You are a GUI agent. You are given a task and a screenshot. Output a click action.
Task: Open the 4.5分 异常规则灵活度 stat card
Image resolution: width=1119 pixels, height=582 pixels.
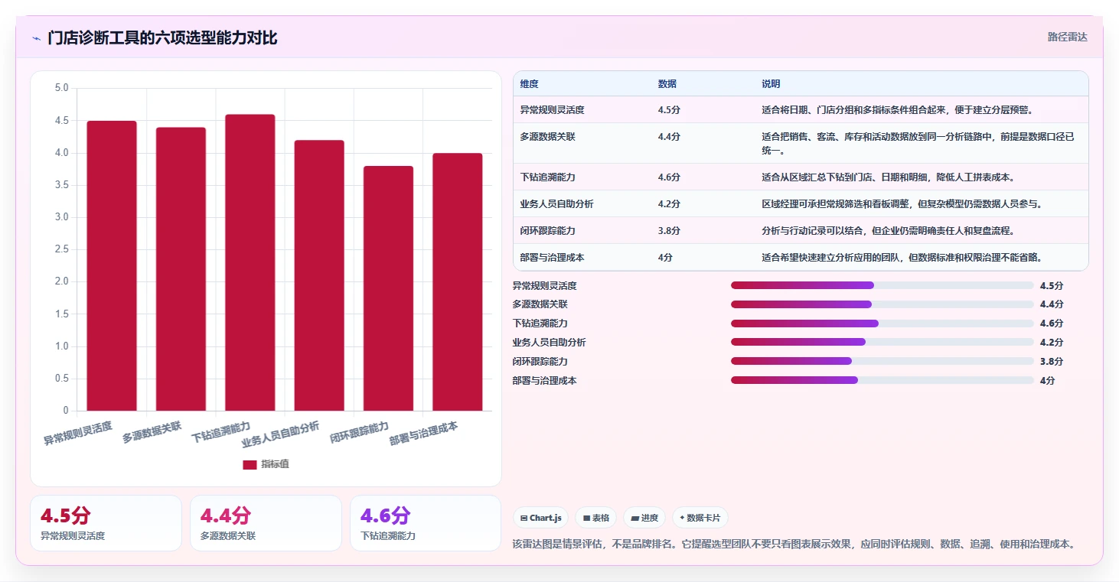(x=106, y=523)
